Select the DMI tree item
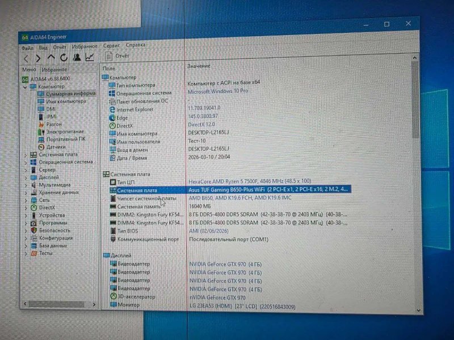This screenshot has width=454, height=340. (47, 109)
